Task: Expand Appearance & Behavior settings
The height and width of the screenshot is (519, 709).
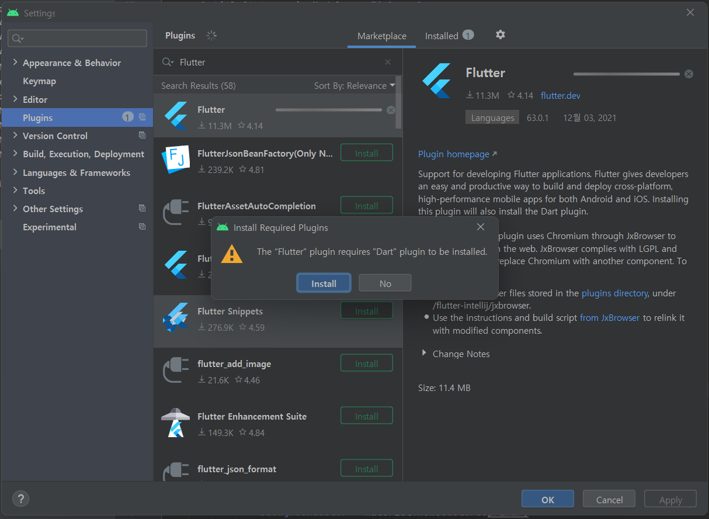Action: 15,63
